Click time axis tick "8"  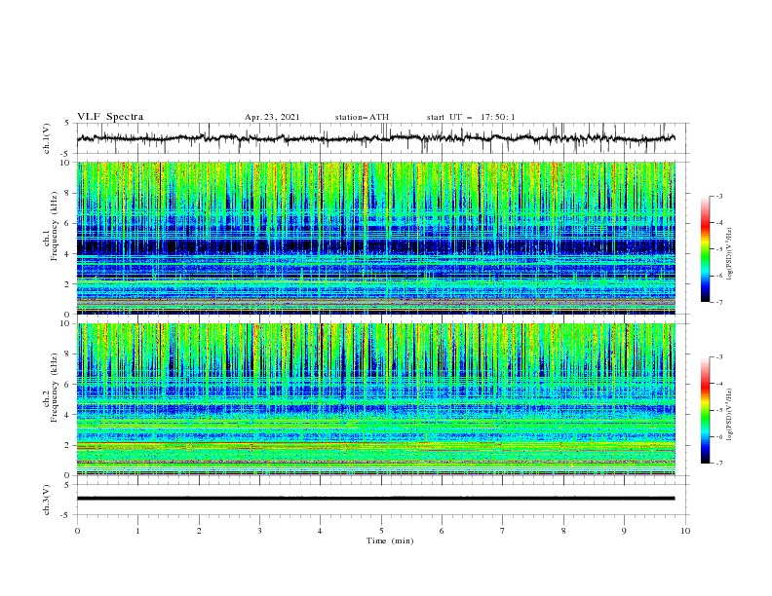563,531
